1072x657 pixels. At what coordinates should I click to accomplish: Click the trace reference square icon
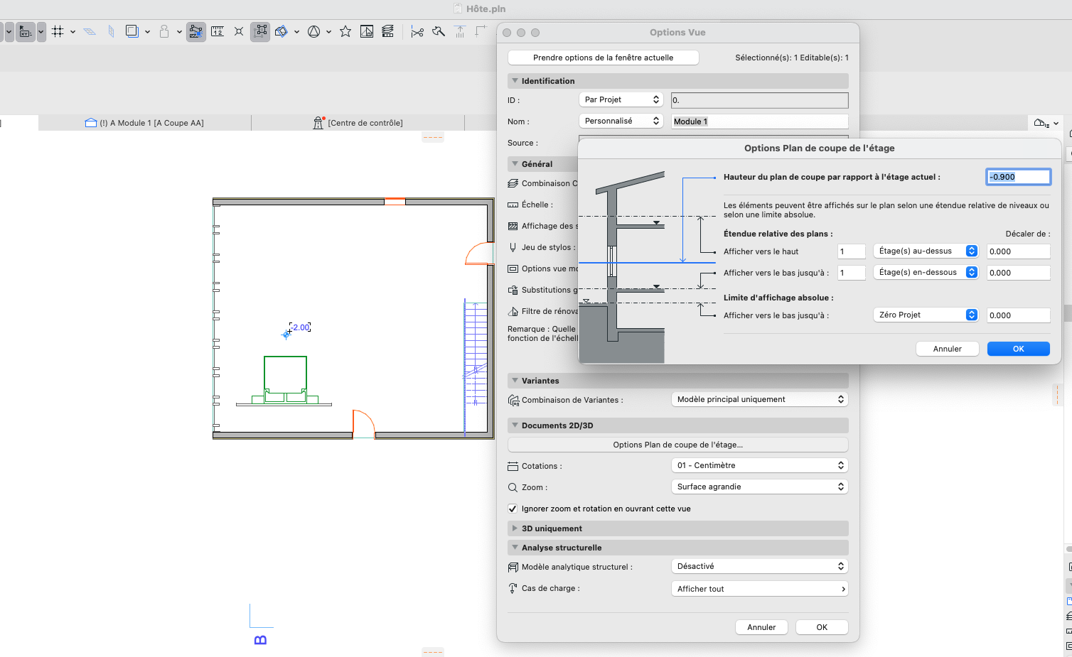pos(132,31)
